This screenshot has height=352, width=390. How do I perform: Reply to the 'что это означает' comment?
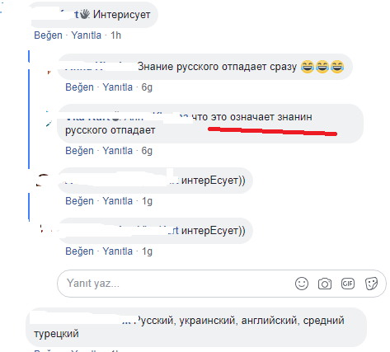click(118, 151)
